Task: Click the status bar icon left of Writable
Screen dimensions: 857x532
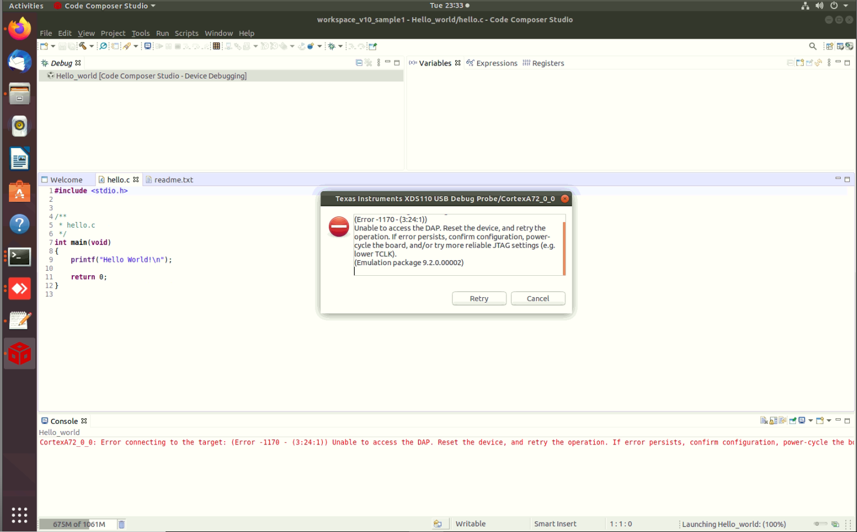Action: tap(438, 524)
